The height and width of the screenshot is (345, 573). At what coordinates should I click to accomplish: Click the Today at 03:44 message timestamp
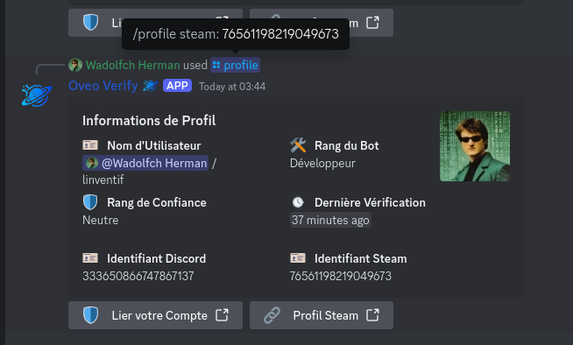coord(232,87)
